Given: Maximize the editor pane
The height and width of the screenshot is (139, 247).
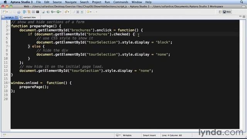Looking at the screenshot, I should (x=244, y=17).
